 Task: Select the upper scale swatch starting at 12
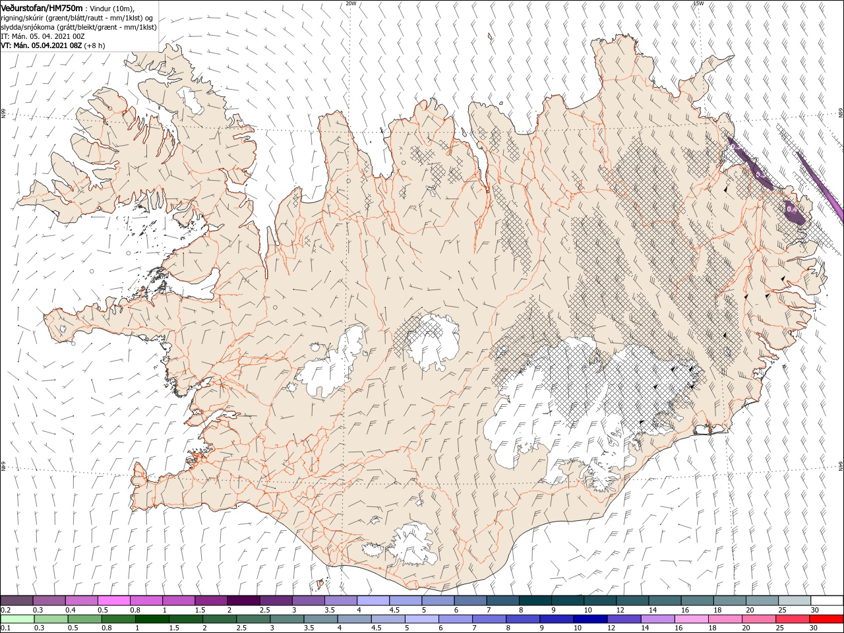point(632,601)
